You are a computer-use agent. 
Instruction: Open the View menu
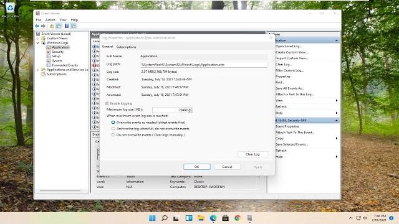pyautogui.click(x=63, y=20)
